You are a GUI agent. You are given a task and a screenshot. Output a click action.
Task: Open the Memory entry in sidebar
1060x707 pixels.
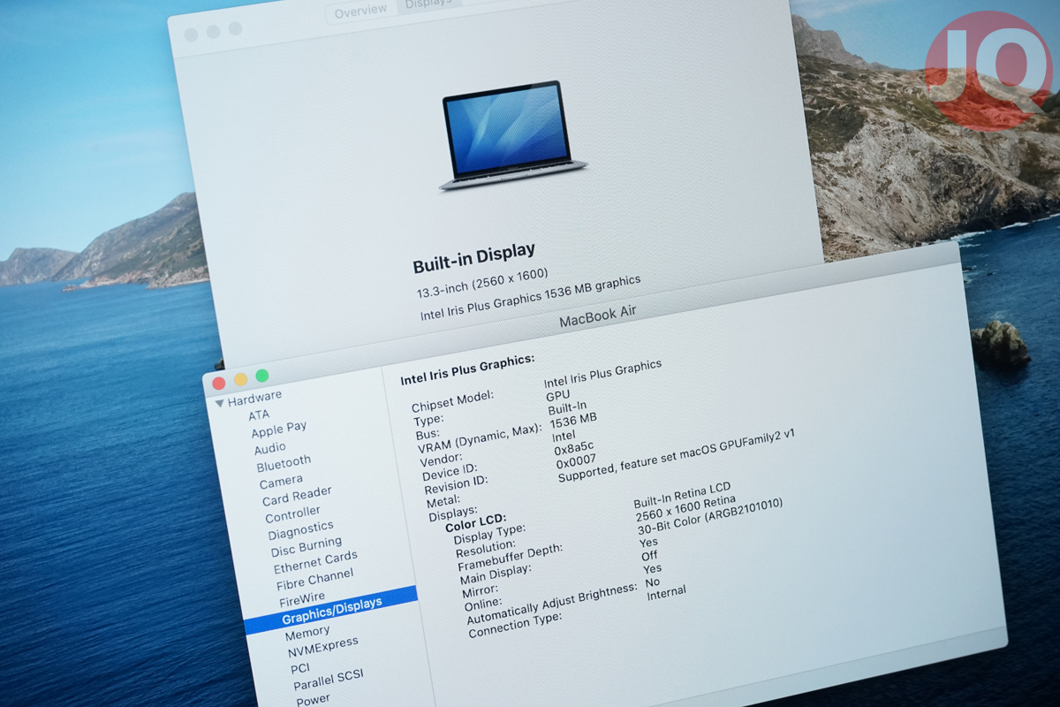tap(307, 633)
